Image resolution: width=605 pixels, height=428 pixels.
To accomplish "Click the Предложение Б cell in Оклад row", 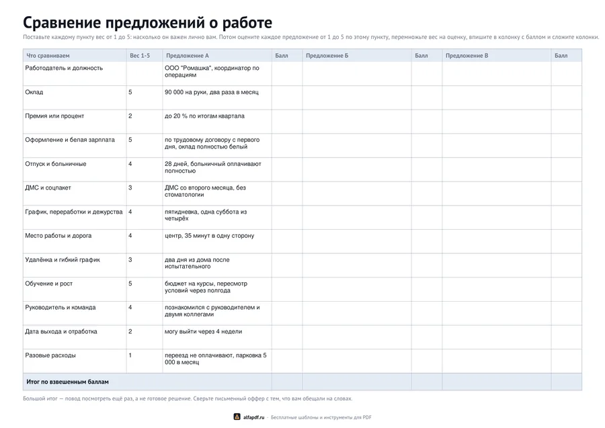I will 357,97.
